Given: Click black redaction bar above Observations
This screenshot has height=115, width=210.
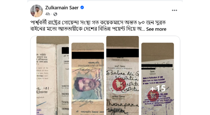Looking at the screenshot, I should pyautogui.click(x=123, y=53).
